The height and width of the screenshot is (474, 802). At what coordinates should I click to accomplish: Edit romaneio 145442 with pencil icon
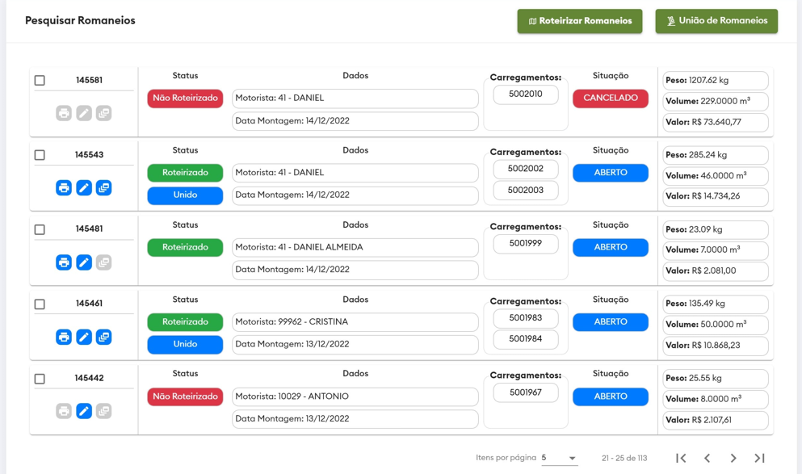point(84,411)
